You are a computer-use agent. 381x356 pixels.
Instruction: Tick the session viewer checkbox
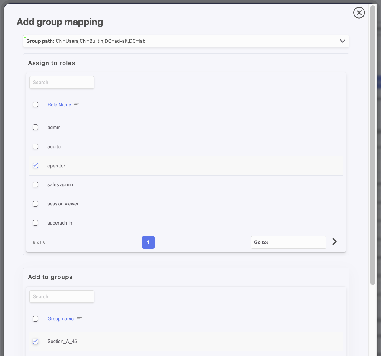(x=35, y=204)
